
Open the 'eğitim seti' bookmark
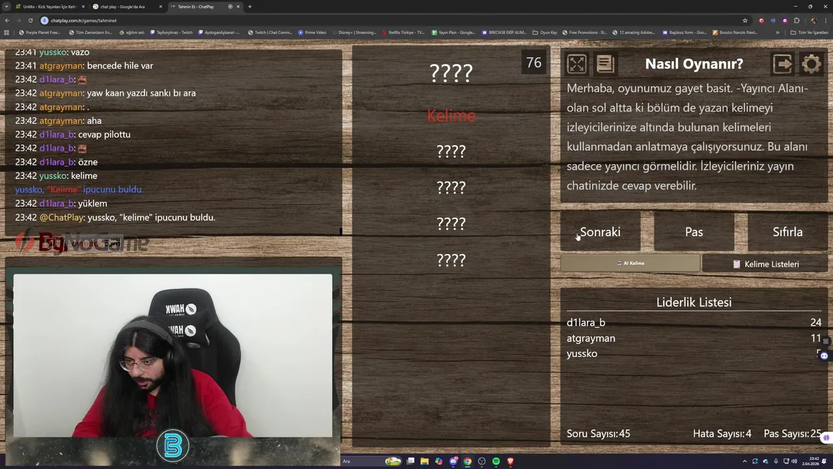131,32
